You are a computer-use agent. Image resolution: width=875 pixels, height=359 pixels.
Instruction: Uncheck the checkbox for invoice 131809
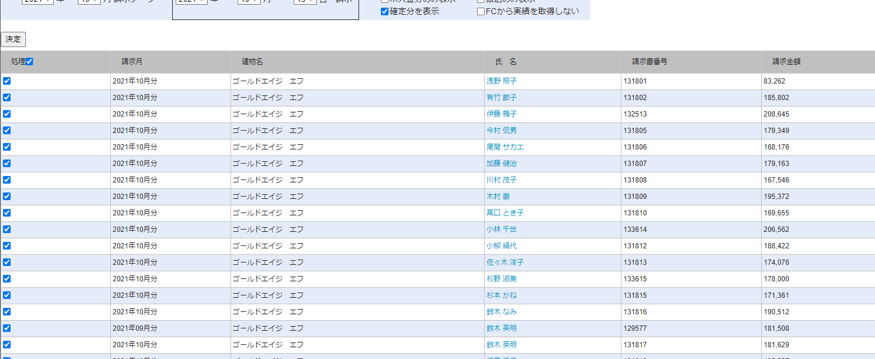coord(7,197)
